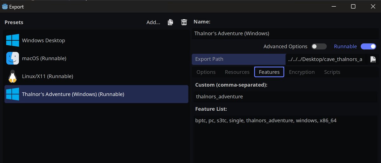Select the Features tab
The height and width of the screenshot is (163, 381).
pos(269,72)
